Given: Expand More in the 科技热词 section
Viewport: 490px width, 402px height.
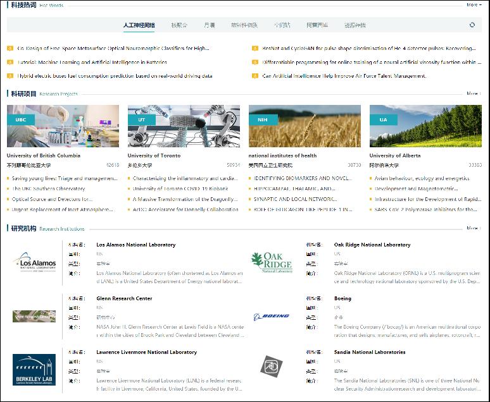Looking at the screenshot, I should [x=473, y=5].
